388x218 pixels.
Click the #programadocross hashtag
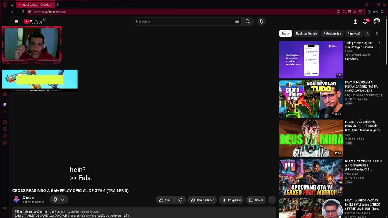coord(87,211)
